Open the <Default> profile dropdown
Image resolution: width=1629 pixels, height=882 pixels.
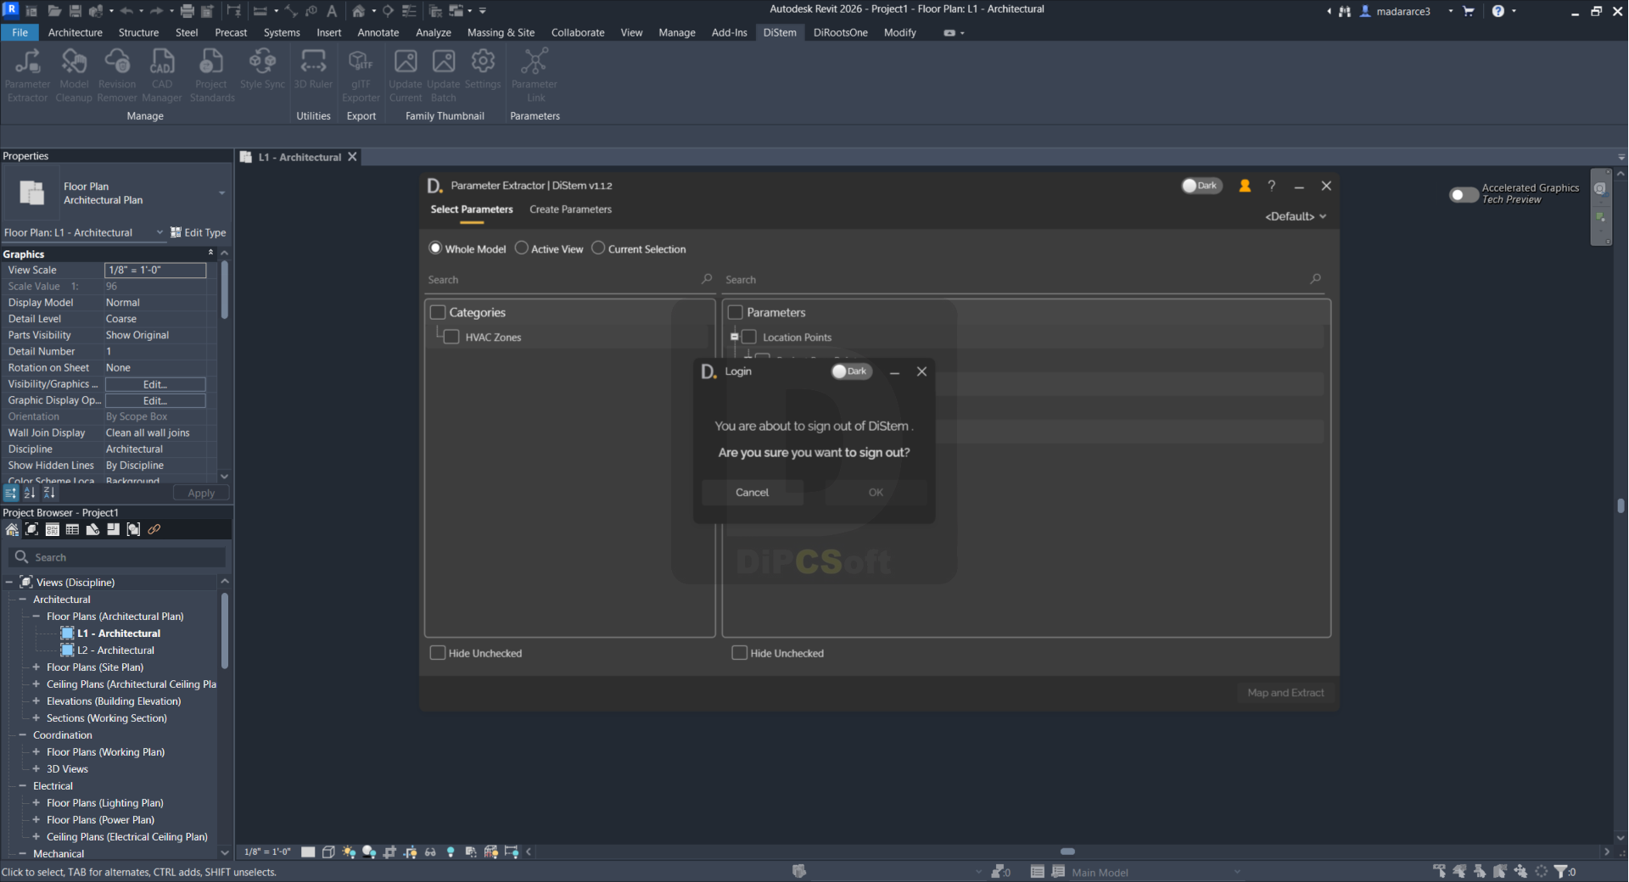tap(1296, 216)
